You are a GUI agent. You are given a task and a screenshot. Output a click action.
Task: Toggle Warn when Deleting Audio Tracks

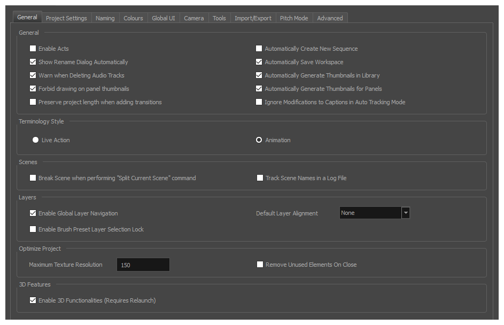[33, 75]
